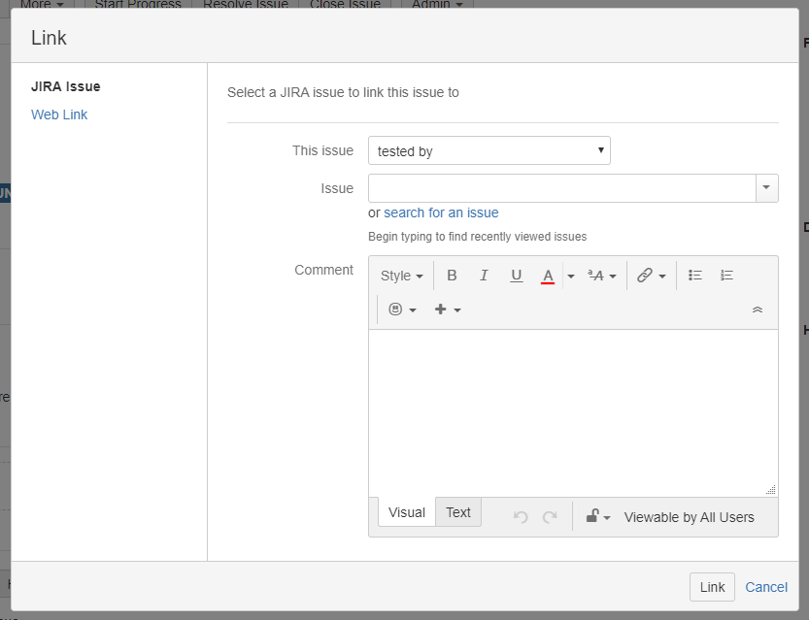Apply red text color button
Screen dimensions: 809x620
(x=548, y=276)
